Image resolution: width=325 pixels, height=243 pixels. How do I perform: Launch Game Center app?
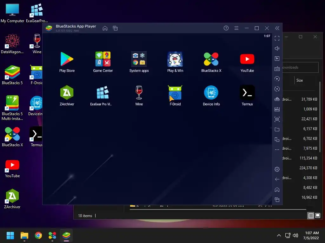point(103,62)
